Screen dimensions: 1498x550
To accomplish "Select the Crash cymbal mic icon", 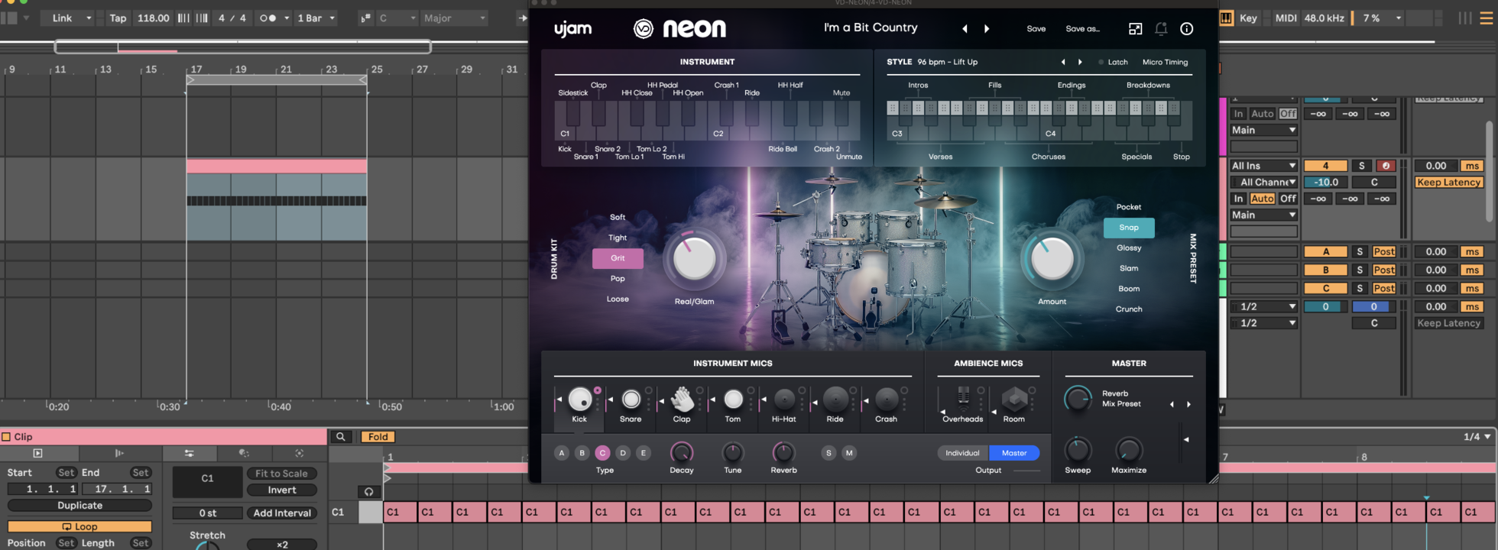I will coord(887,399).
